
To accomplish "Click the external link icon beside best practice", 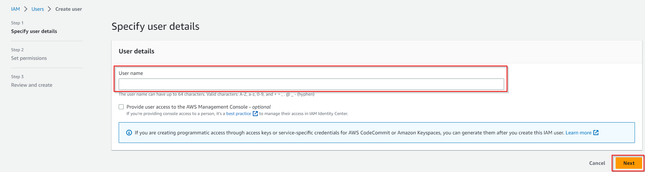I will [x=255, y=114].
